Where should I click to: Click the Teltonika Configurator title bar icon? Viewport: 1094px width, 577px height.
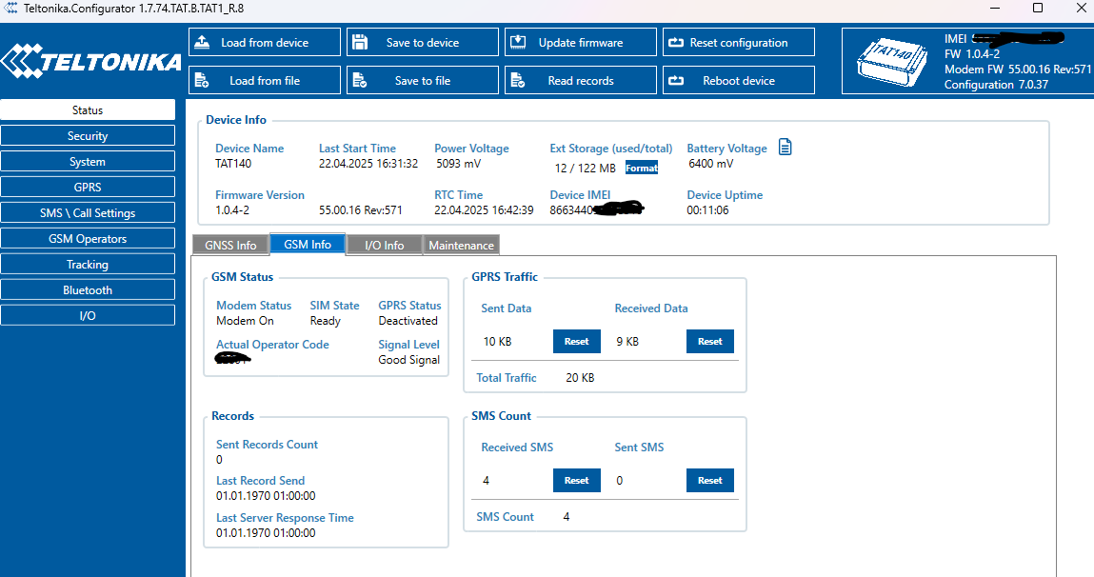tap(10, 9)
